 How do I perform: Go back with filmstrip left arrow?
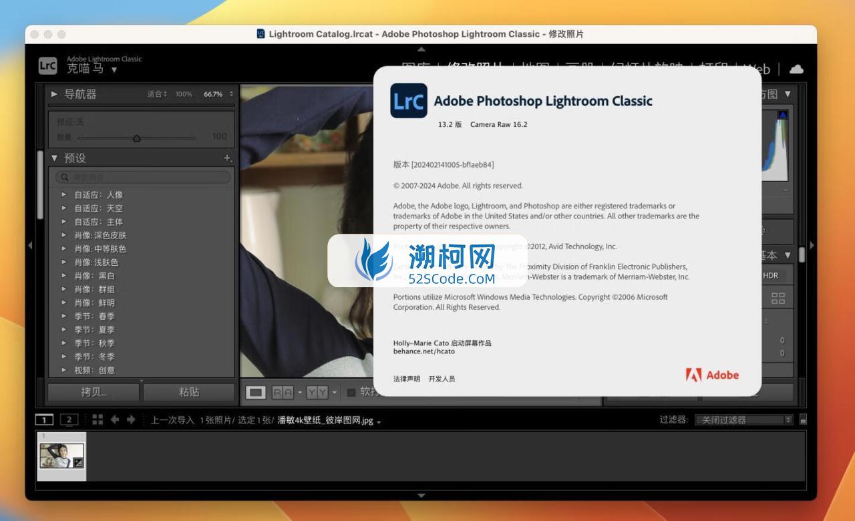[115, 419]
